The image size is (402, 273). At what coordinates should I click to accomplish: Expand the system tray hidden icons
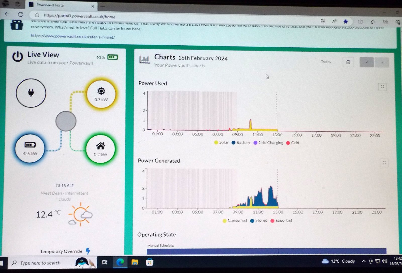click(x=363, y=261)
